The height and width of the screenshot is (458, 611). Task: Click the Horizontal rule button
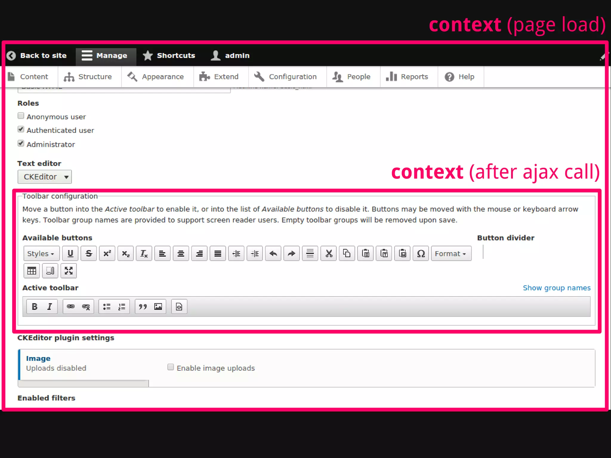[x=310, y=253]
